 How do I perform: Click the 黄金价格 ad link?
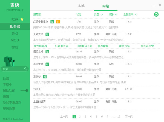coord(124,46)
